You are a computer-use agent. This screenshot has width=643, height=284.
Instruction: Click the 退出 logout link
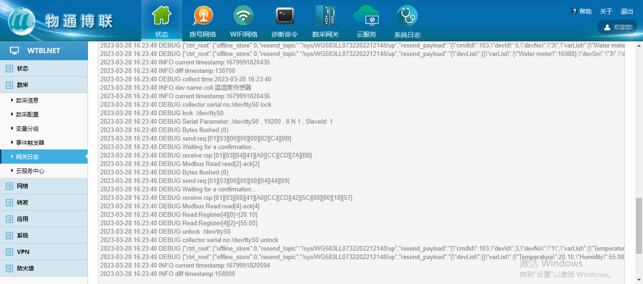pyautogui.click(x=627, y=12)
